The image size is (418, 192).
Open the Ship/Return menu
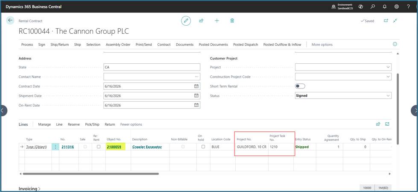pyautogui.click(x=60, y=44)
